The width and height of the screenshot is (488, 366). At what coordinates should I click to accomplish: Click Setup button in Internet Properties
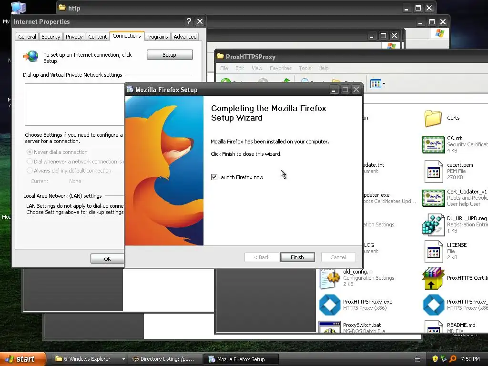[x=170, y=55]
